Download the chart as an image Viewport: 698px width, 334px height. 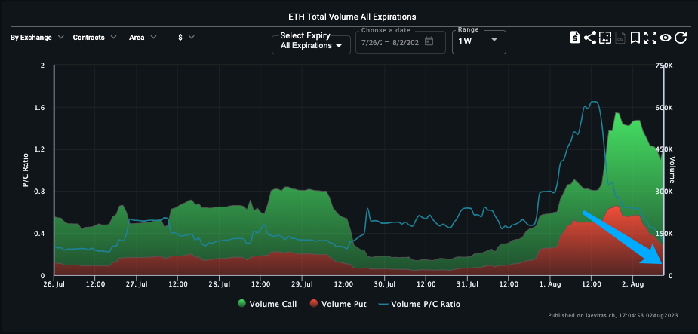tap(604, 38)
